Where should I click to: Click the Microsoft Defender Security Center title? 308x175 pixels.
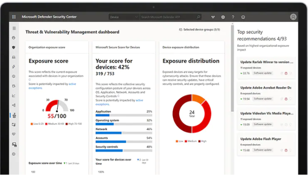(49, 17)
